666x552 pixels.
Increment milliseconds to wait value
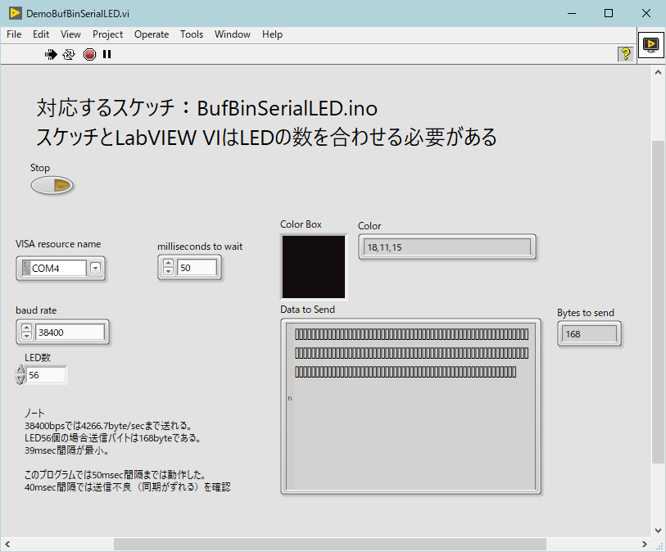[168, 264]
